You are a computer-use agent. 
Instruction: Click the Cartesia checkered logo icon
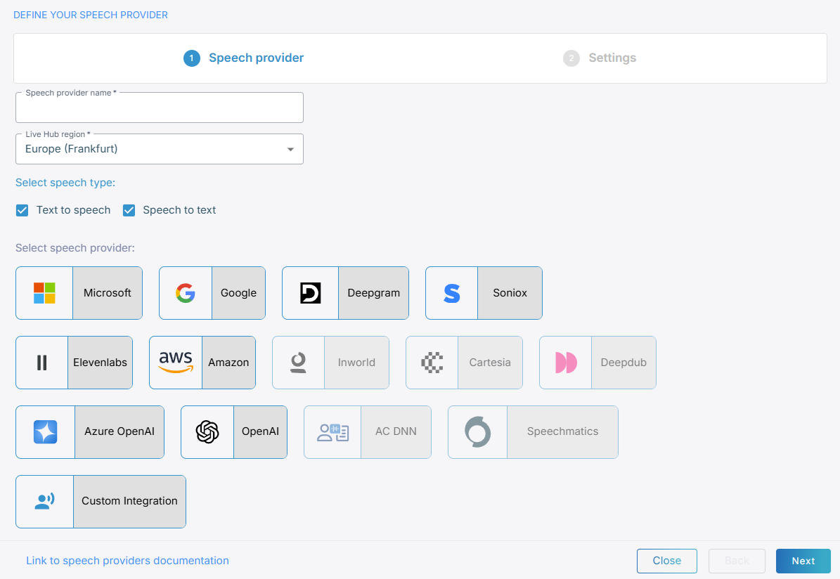432,363
